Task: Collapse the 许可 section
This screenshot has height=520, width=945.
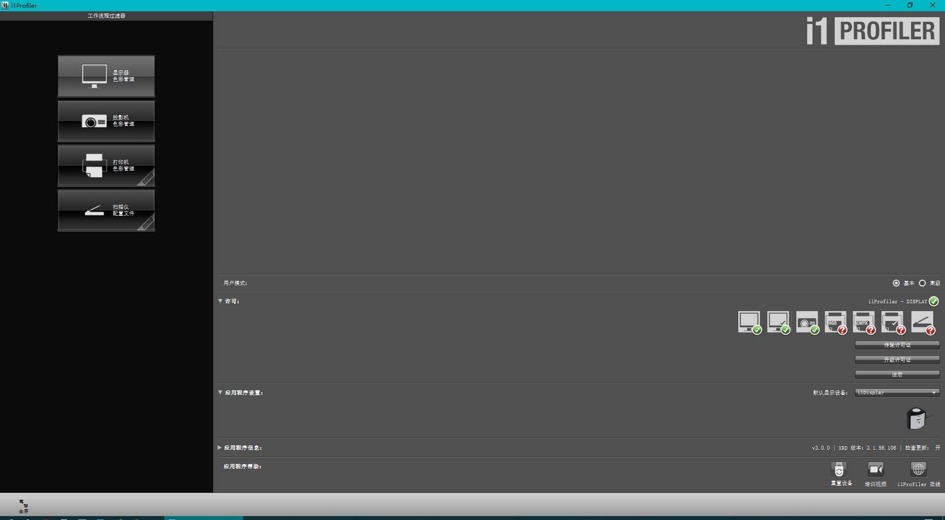Action: [x=220, y=301]
